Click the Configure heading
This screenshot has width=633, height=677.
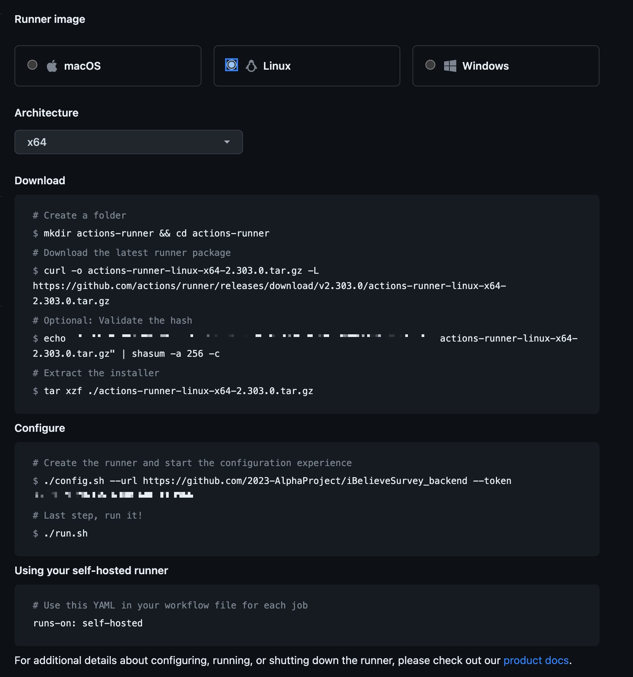40,428
